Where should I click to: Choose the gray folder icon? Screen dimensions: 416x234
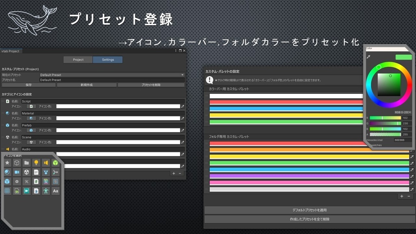(x=26, y=162)
